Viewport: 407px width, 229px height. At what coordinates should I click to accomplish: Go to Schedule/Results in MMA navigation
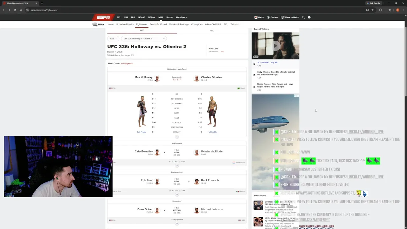click(125, 24)
